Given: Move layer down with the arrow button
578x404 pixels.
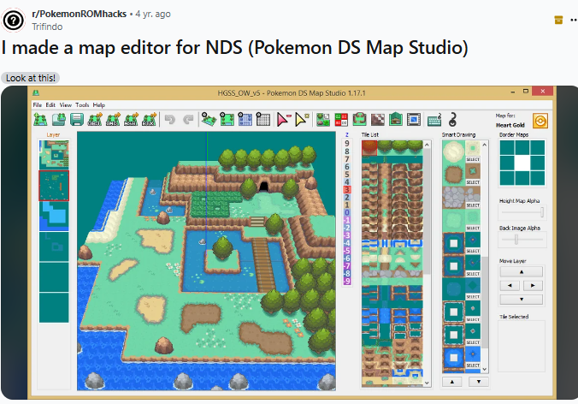Looking at the screenshot, I should click(522, 300).
